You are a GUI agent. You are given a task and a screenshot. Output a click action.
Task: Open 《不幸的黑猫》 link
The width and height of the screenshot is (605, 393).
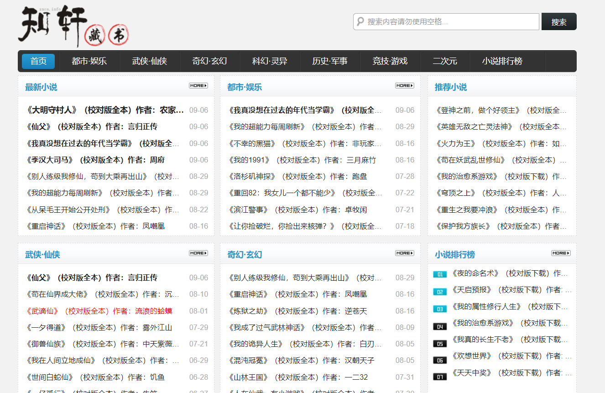click(305, 143)
